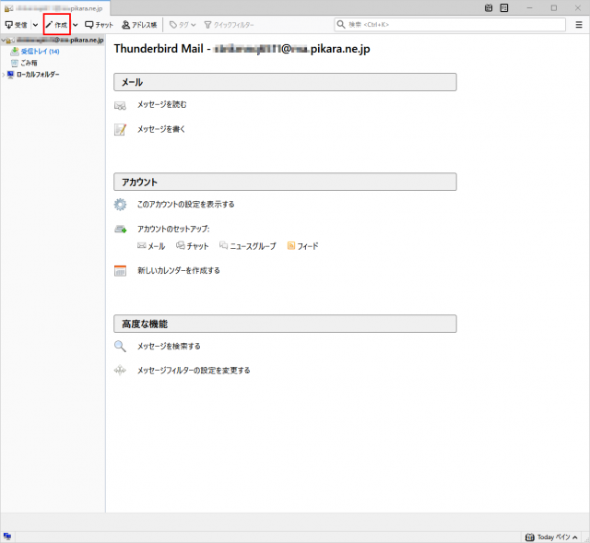Open the アドレス帳 address book
590x543 pixels.
click(x=139, y=24)
